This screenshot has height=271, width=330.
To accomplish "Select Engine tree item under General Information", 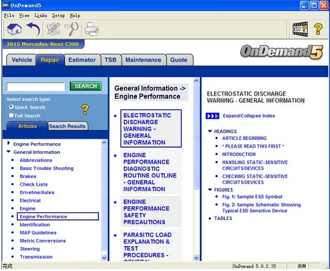I will [x=27, y=209].
